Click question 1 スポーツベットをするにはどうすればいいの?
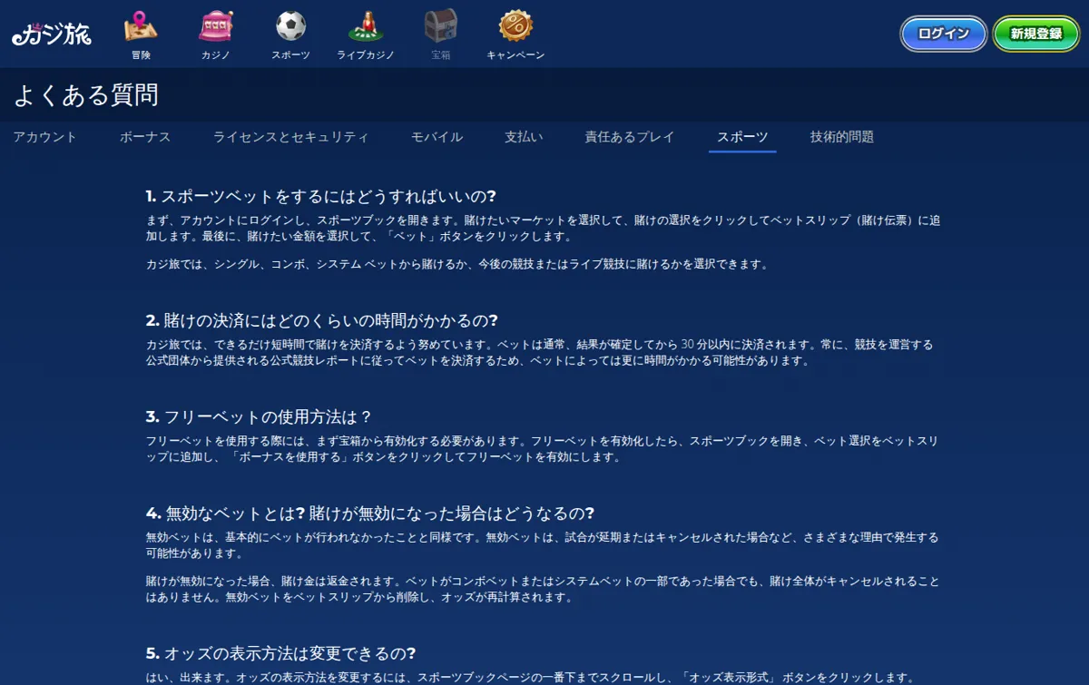1089x685 pixels. click(321, 196)
